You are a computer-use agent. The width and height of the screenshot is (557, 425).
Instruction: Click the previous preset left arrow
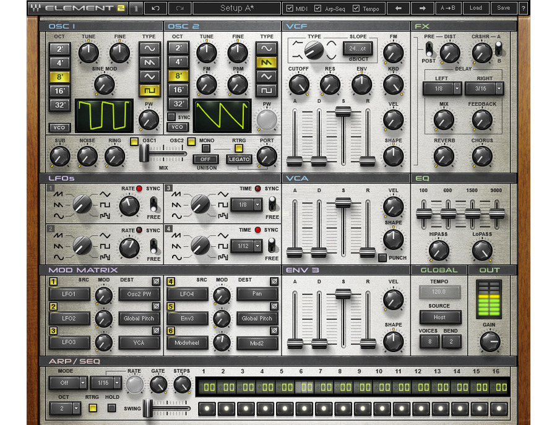click(399, 9)
